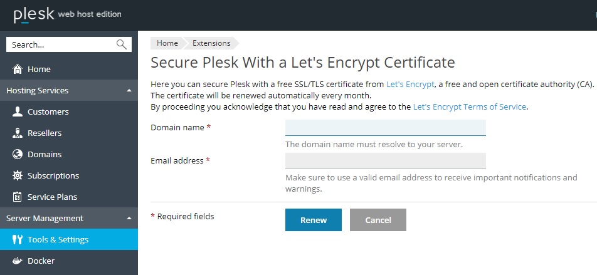Image resolution: width=597 pixels, height=275 pixels.
Task: Collapse the Server Management section
Action: (x=129, y=219)
